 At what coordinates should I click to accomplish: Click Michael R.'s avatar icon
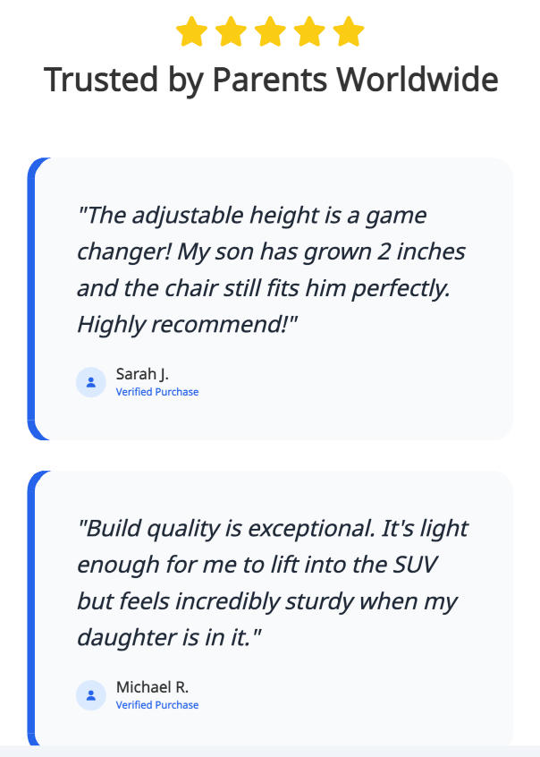pyautogui.click(x=91, y=695)
